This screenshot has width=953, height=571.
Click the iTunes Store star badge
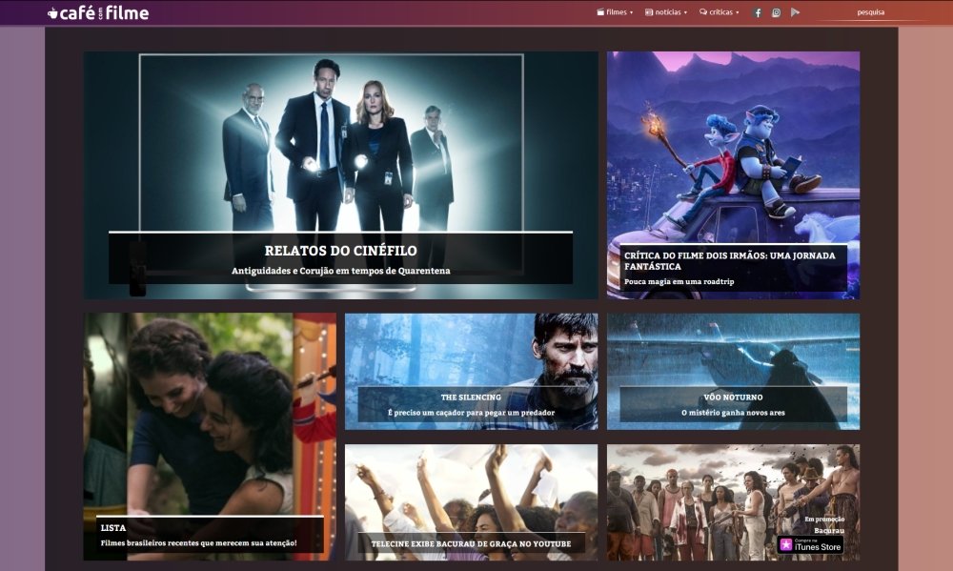pos(786,545)
